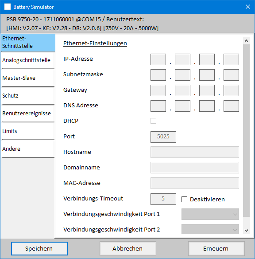Click the Speichern button
Image resolution: width=255 pixels, height=259 pixels.
tap(39, 249)
